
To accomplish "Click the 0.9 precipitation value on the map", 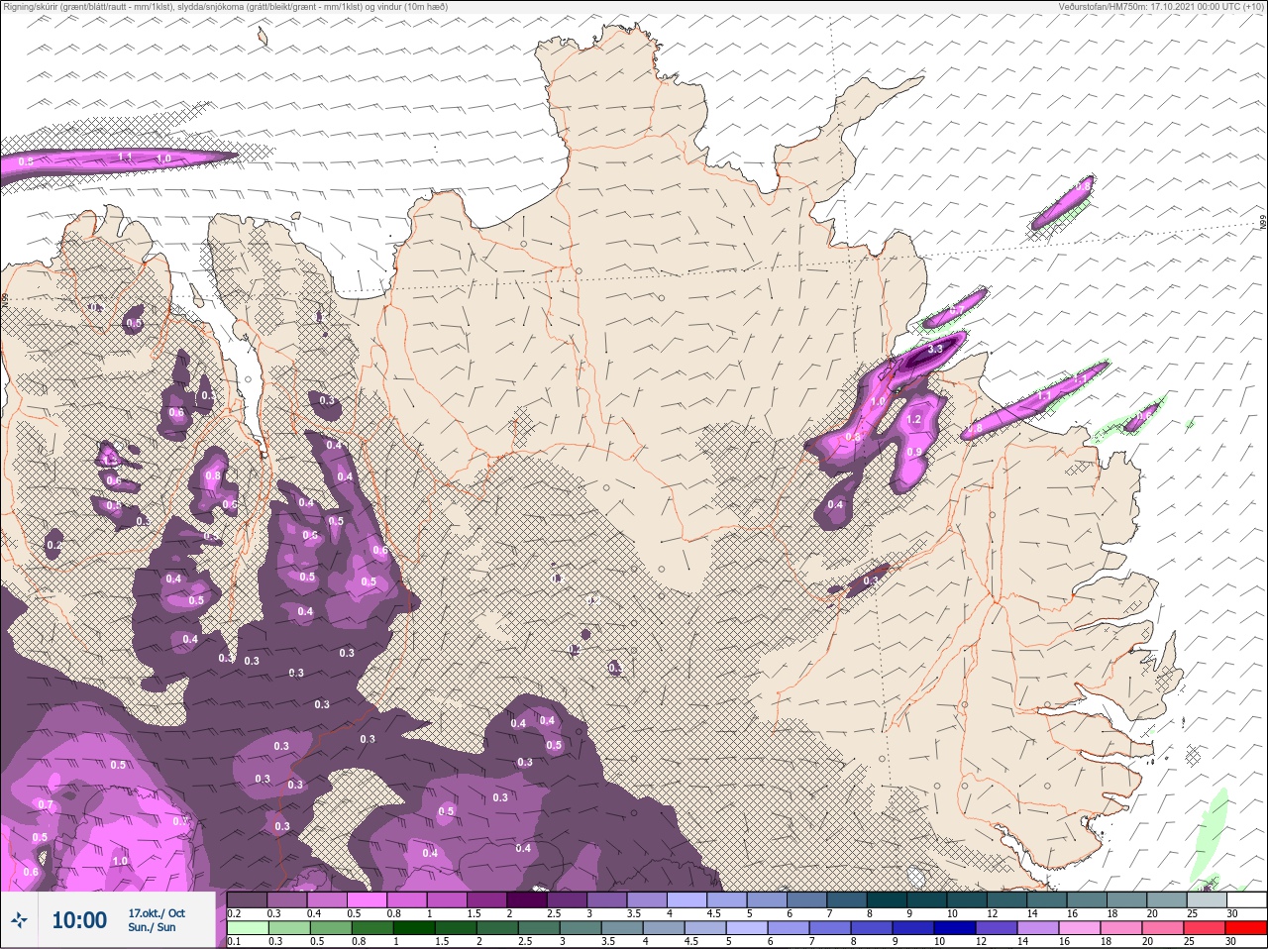I will (914, 452).
